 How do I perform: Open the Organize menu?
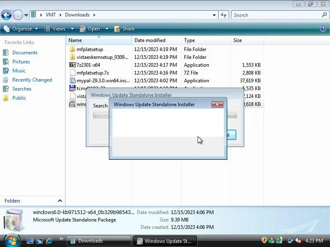[21, 29]
